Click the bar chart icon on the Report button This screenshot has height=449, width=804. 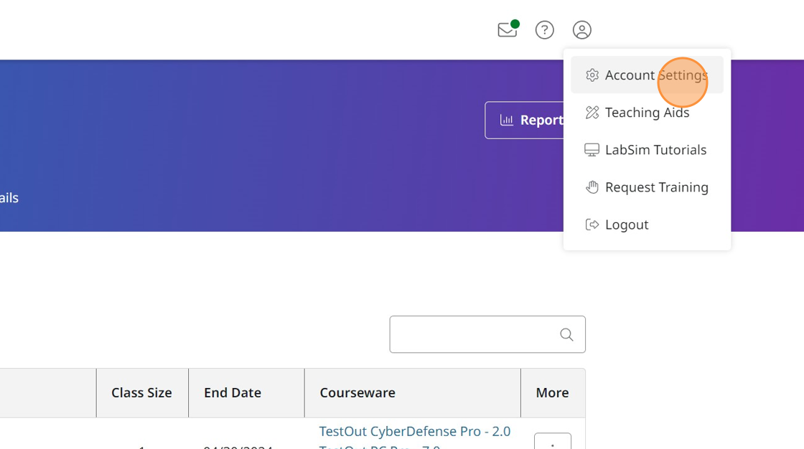pos(507,120)
